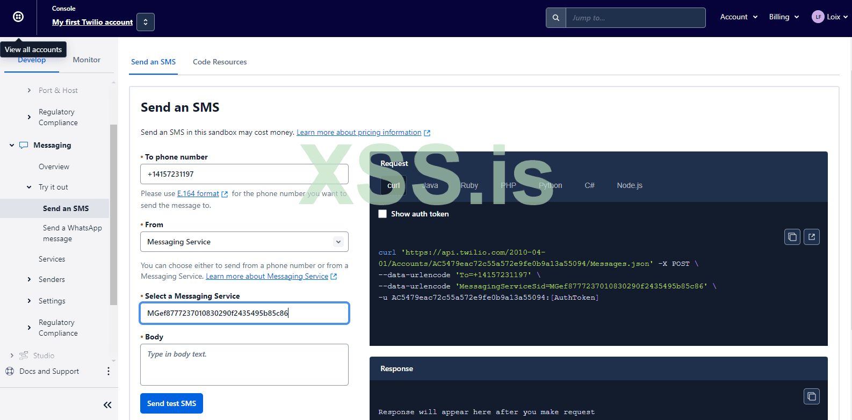The width and height of the screenshot is (852, 420).
Task: Open the Account dropdown menu
Action: point(739,17)
